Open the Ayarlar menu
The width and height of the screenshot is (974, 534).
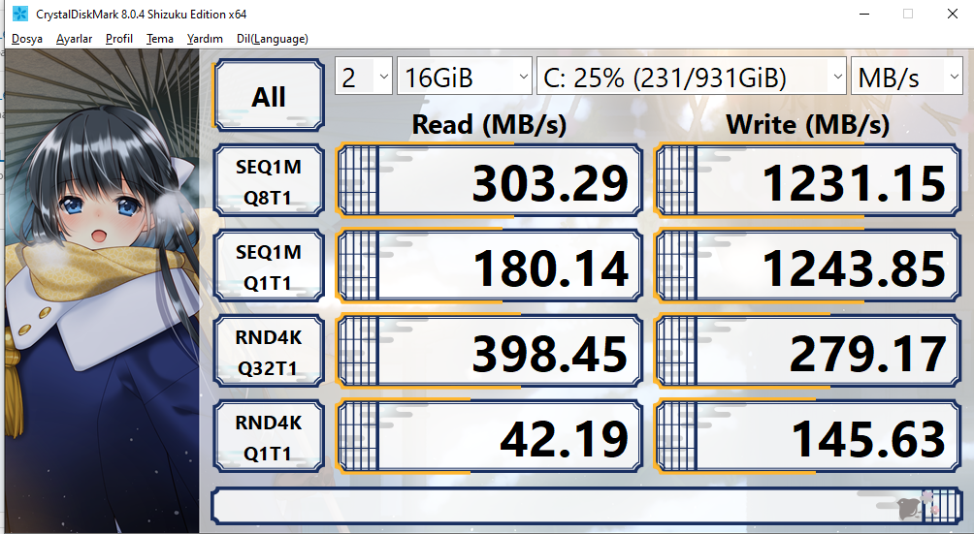[x=74, y=39]
